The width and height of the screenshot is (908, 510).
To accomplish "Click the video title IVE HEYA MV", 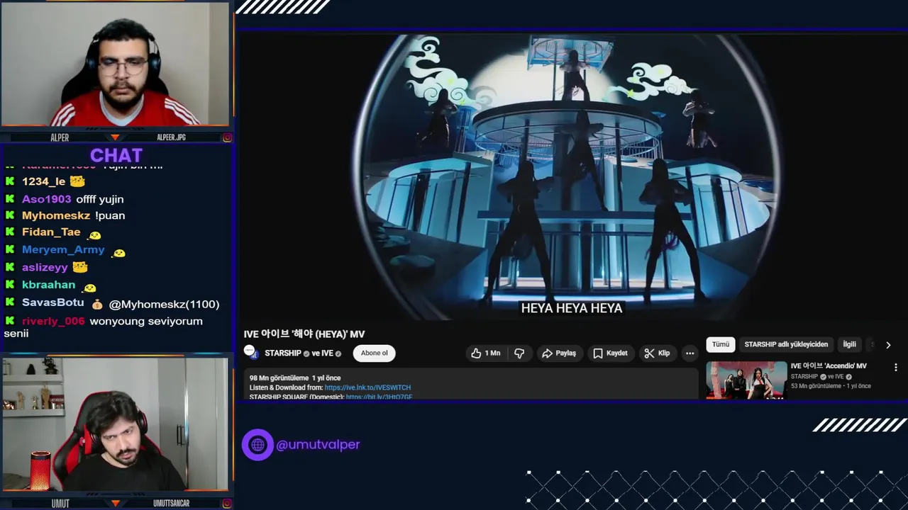I will coord(304,334).
